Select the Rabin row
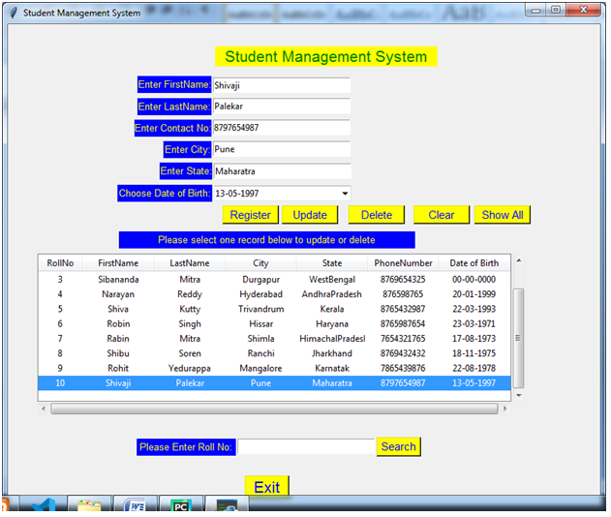Image resolution: width=611 pixels, height=517 pixels. (274, 339)
